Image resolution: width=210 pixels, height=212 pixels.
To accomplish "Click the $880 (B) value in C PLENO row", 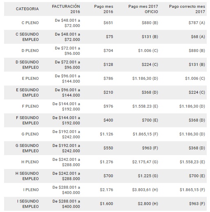I will click(150, 23).
